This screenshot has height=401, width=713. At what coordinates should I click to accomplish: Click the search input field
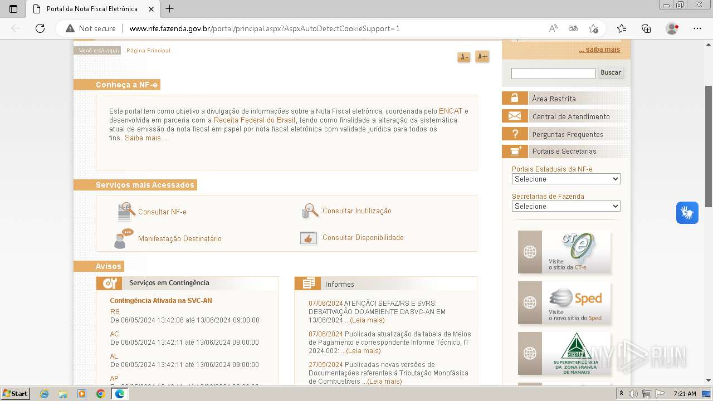point(553,74)
